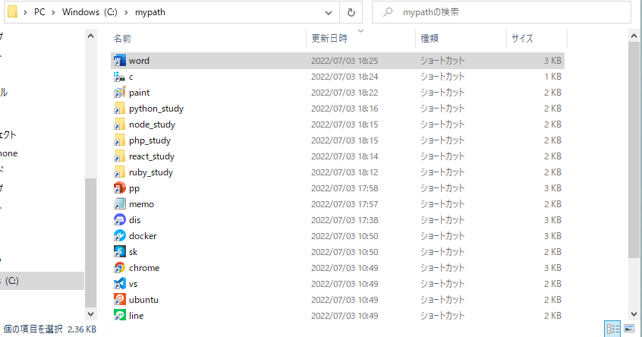This screenshot has width=642, height=337.
Task: Click the 2.36 KB status bar text
Action: pyautogui.click(x=82, y=329)
